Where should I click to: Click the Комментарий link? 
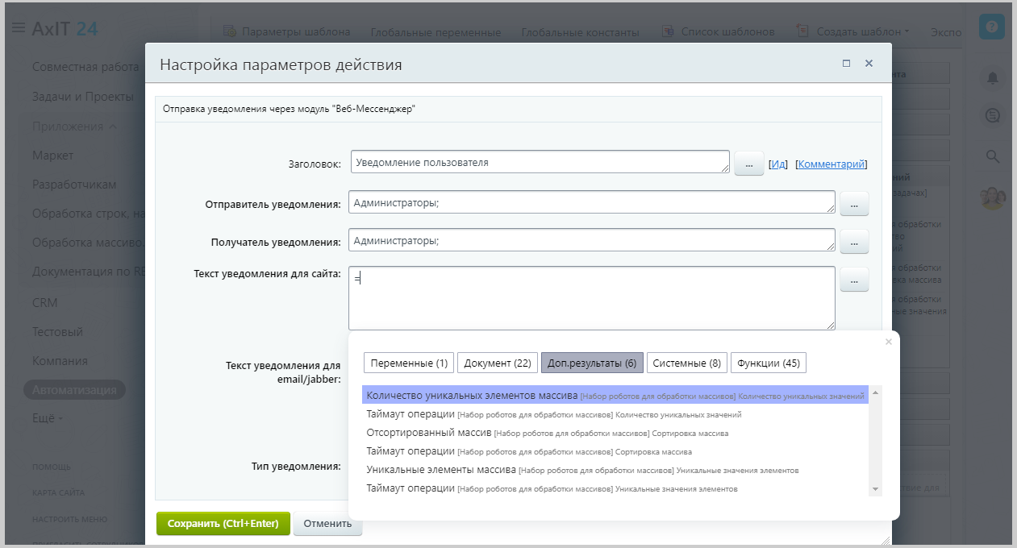[x=831, y=164]
